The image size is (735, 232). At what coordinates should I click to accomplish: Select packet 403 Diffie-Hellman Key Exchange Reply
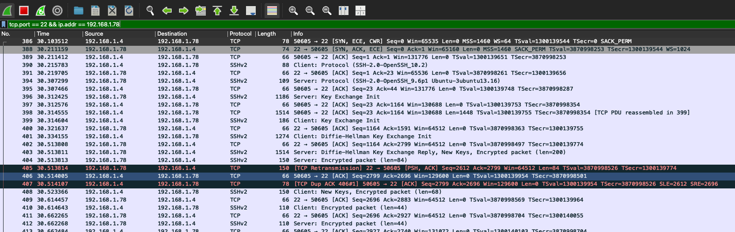click(367, 152)
